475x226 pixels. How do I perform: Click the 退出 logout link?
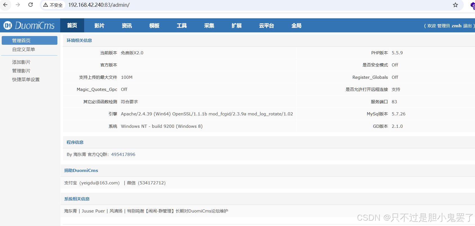(x=467, y=26)
